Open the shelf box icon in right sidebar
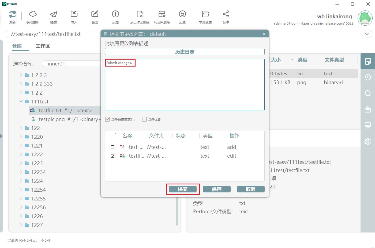This screenshot has width=375, height=248. [368, 109]
